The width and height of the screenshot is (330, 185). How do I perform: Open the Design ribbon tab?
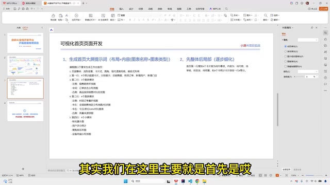[x=131, y=9]
